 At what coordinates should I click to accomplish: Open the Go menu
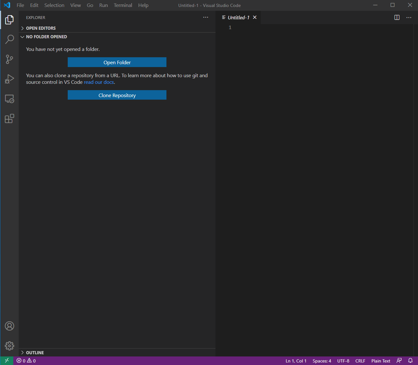90,5
